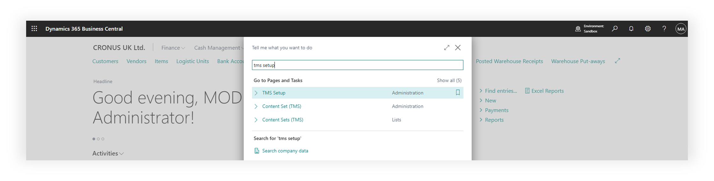Click Search company data link
The width and height of the screenshot is (714, 181).
(285, 151)
